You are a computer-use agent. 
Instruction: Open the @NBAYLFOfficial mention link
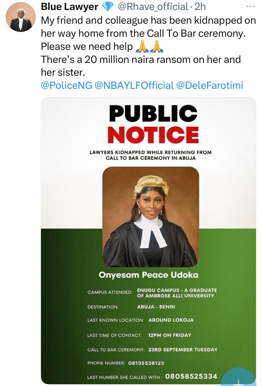point(134,85)
